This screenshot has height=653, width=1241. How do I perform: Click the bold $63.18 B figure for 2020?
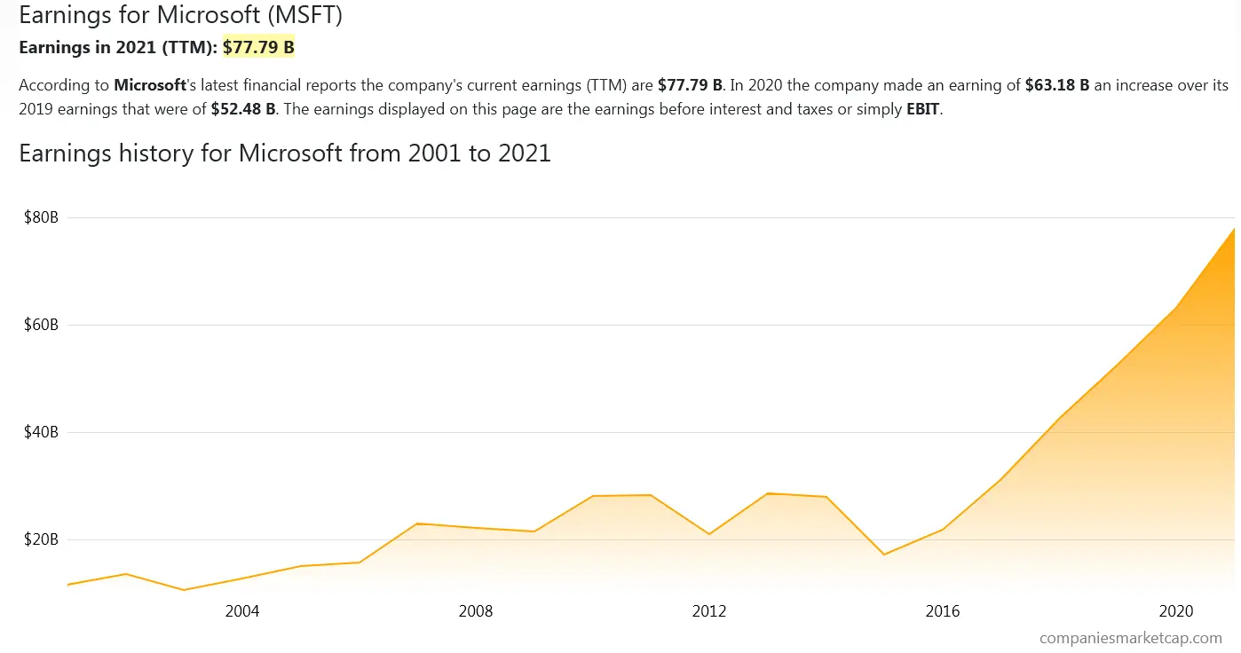pyautogui.click(x=1057, y=86)
